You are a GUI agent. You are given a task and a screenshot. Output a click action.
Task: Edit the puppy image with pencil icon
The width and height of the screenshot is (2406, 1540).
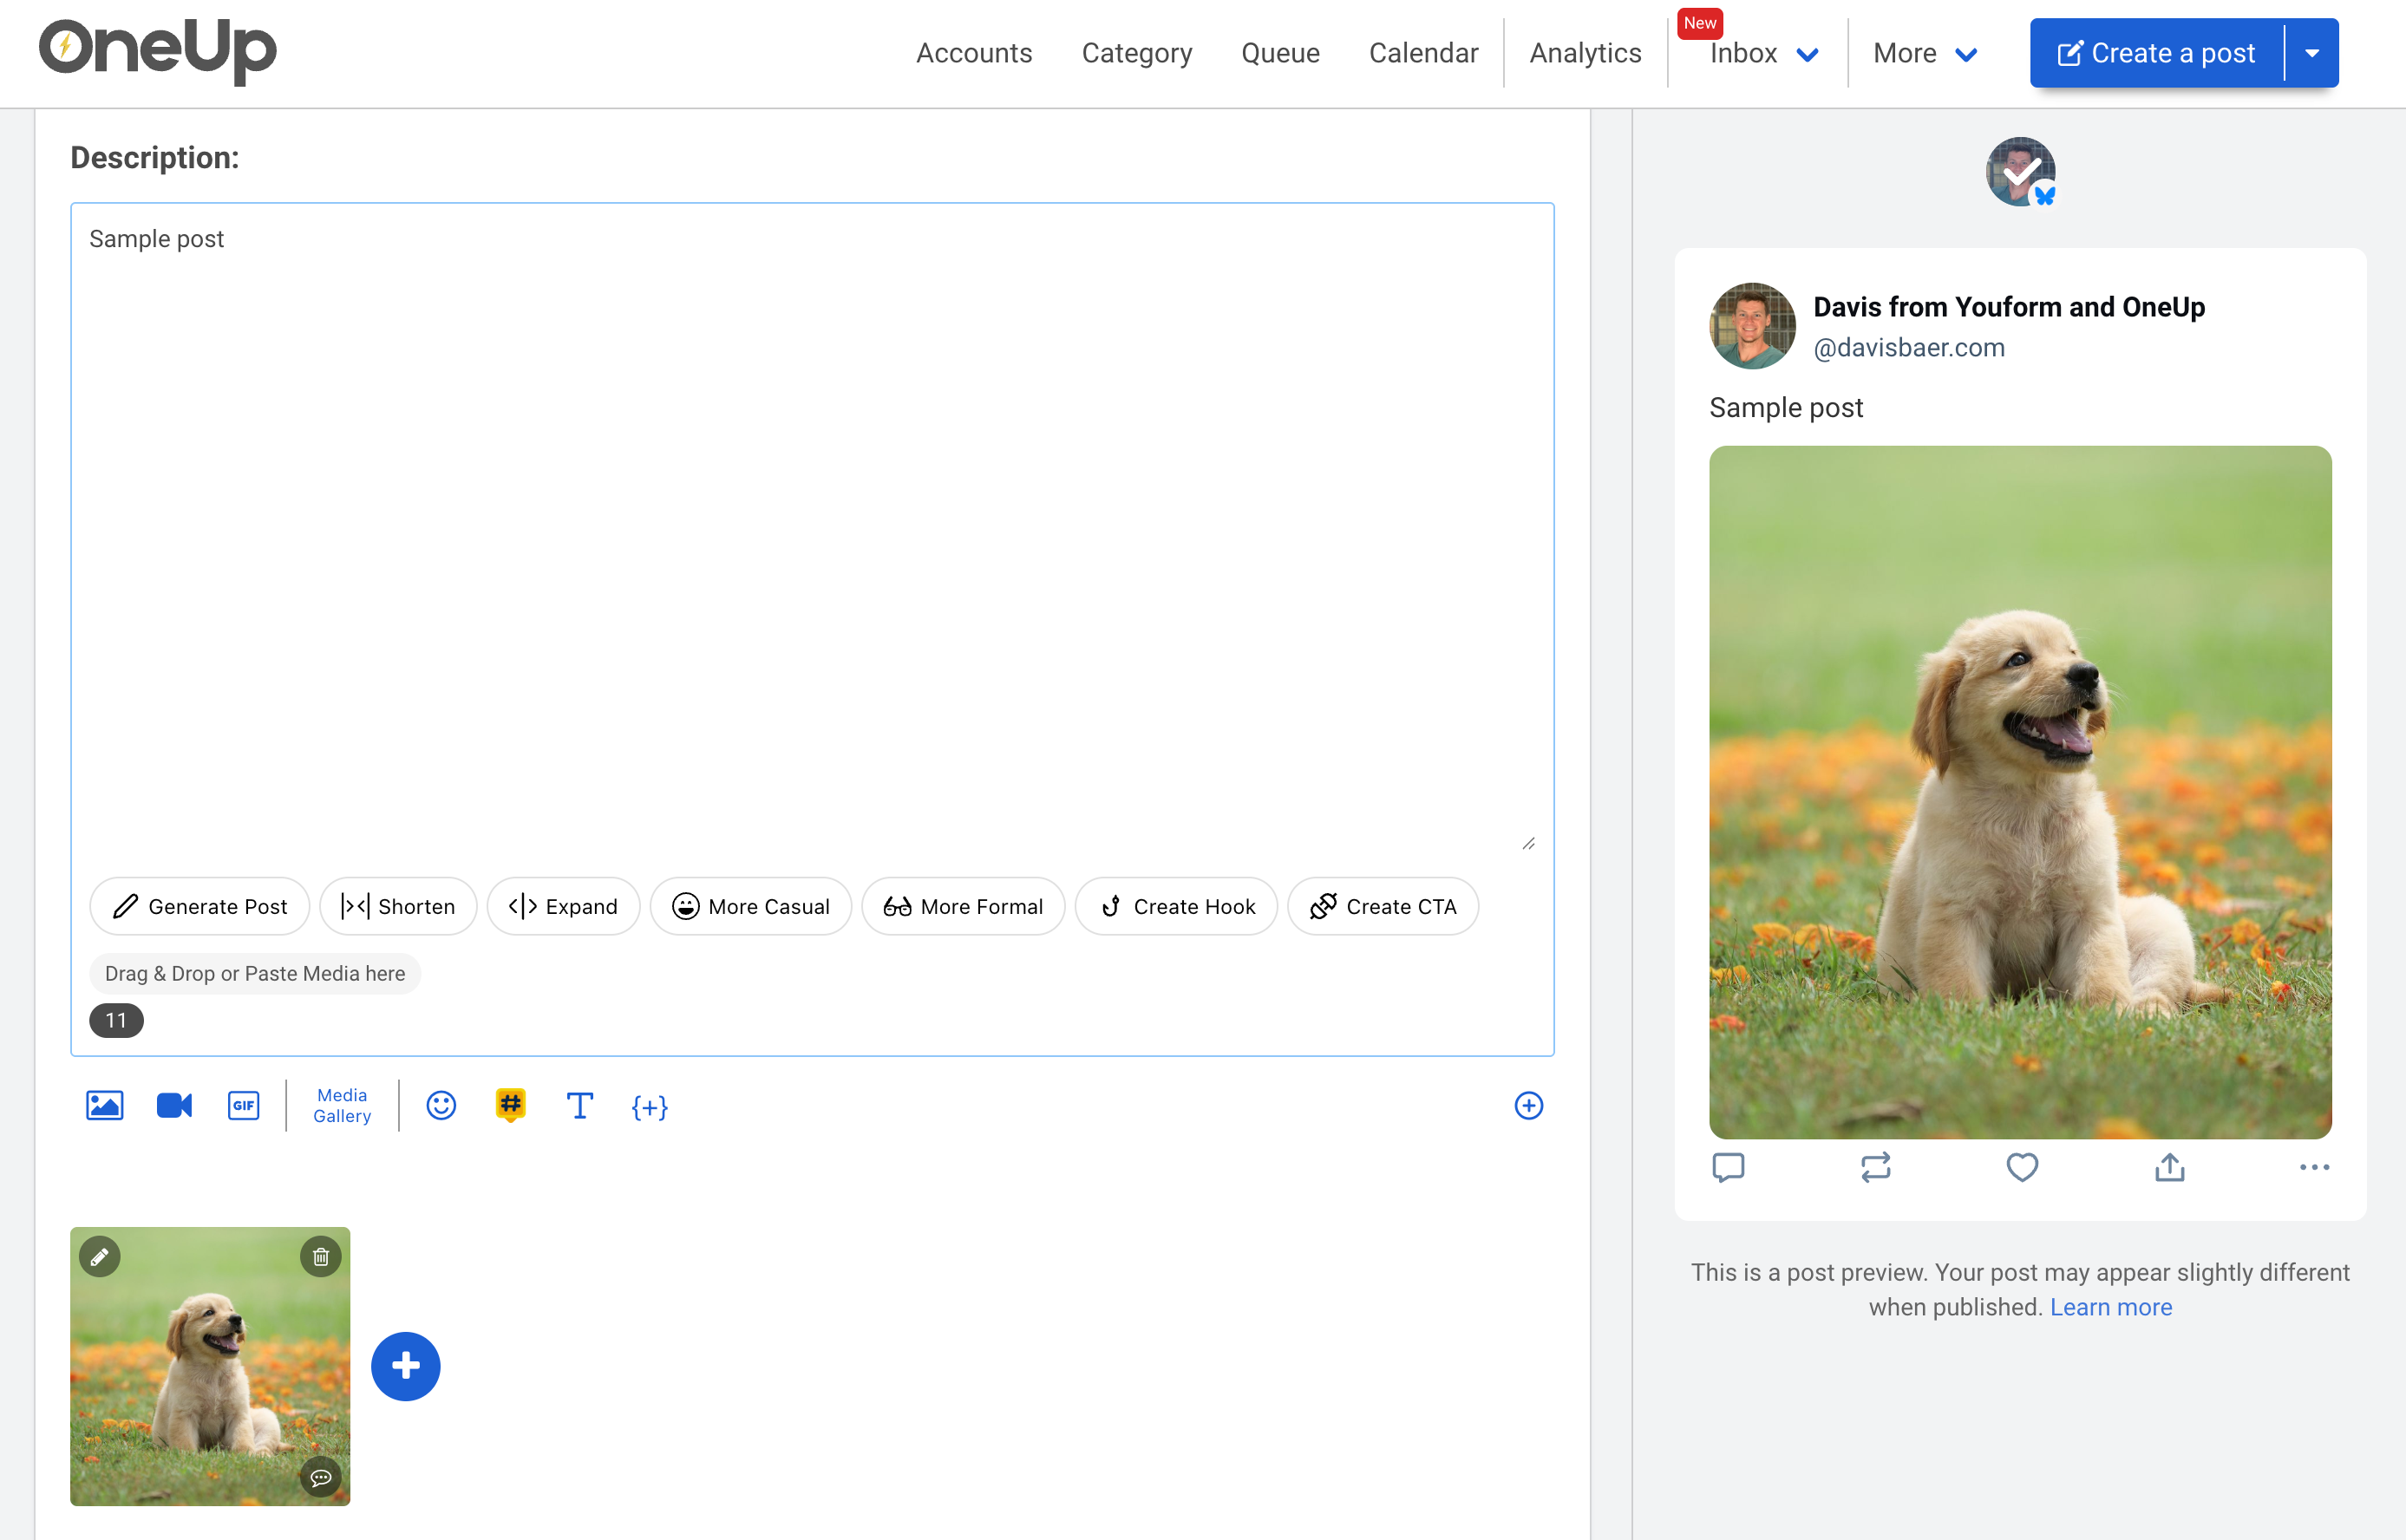pos(100,1257)
